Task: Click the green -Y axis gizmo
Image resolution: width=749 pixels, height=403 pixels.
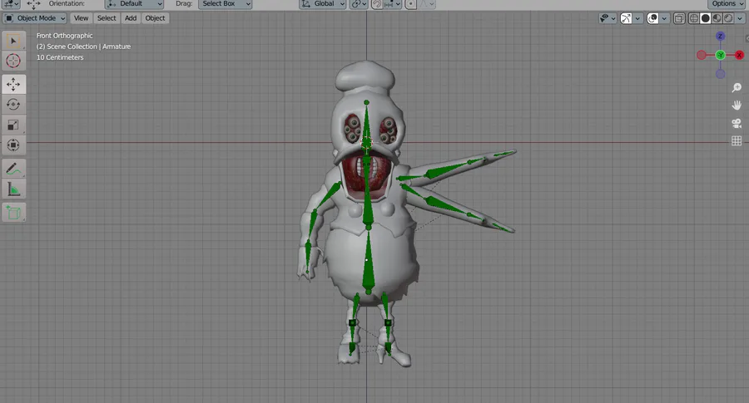Action: click(x=721, y=56)
